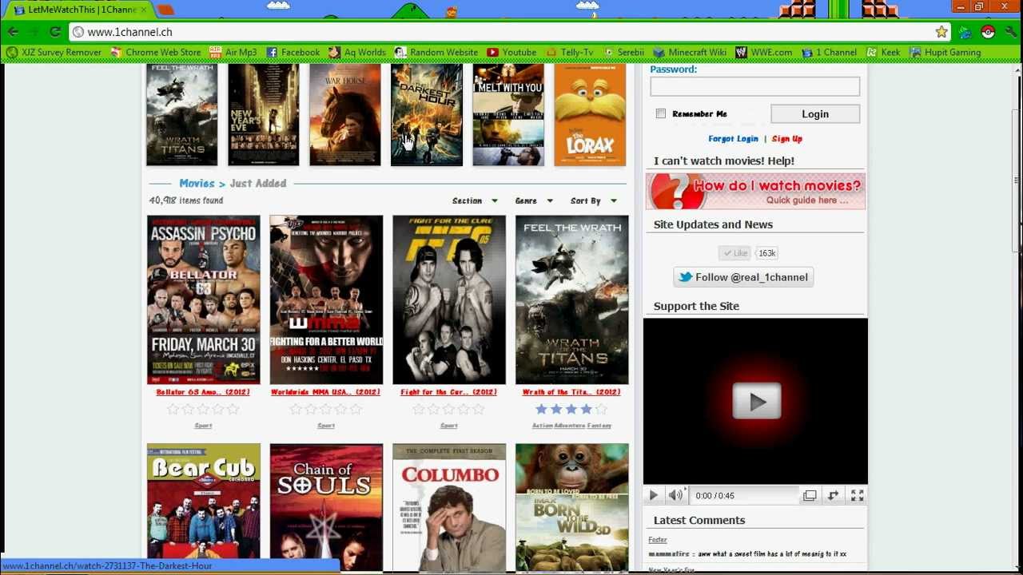1023x575 pixels.
Task: Mute the video with speaker icon
Action: (x=675, y=495)
